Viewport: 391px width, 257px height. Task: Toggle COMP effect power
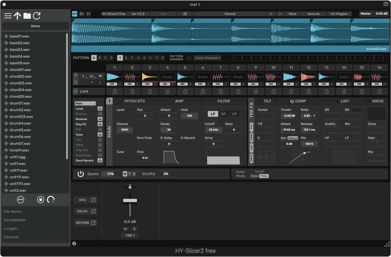pos(292,101)
